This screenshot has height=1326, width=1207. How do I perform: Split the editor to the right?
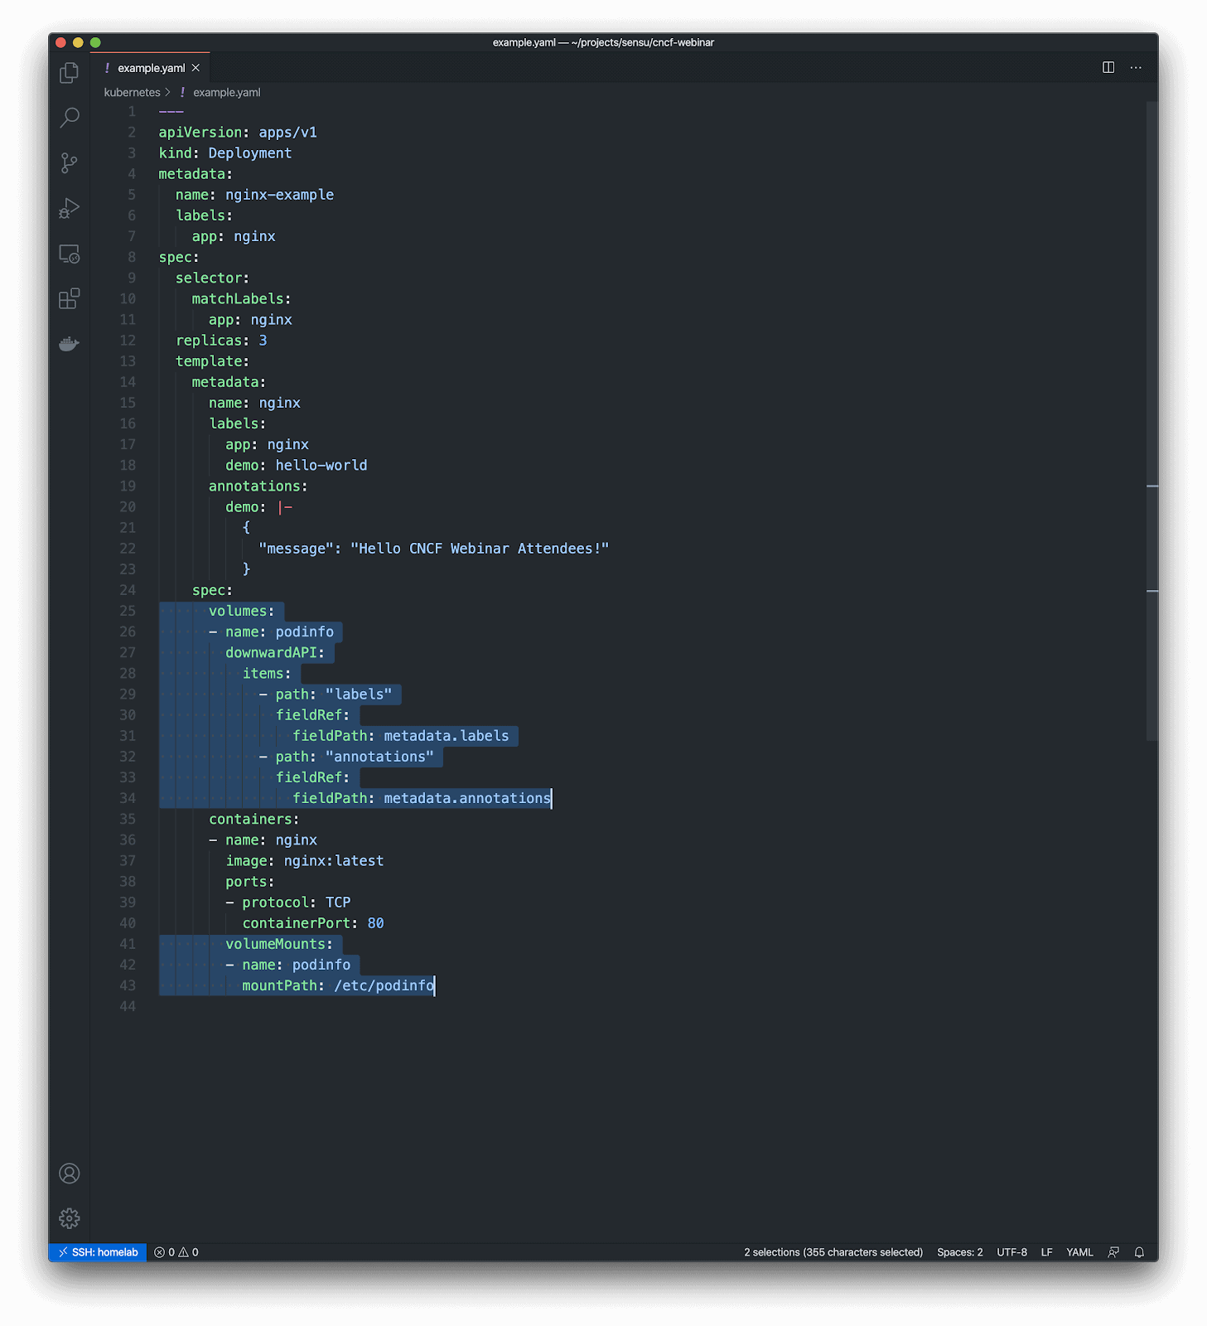(1108, 68)
